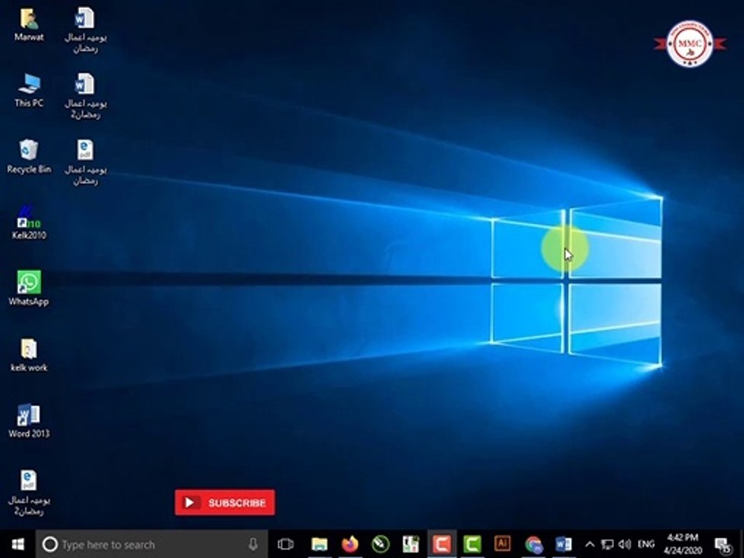Select the Word 2013 shortcut icon

click(x=29, y=421)
